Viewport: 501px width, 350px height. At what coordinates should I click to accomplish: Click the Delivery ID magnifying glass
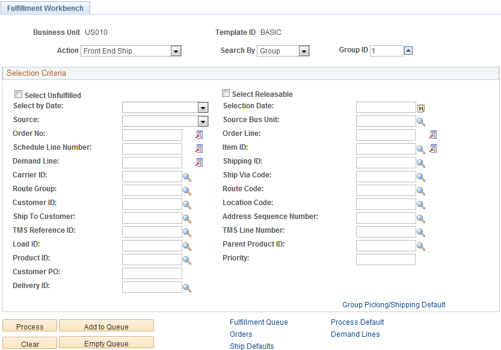186,287
